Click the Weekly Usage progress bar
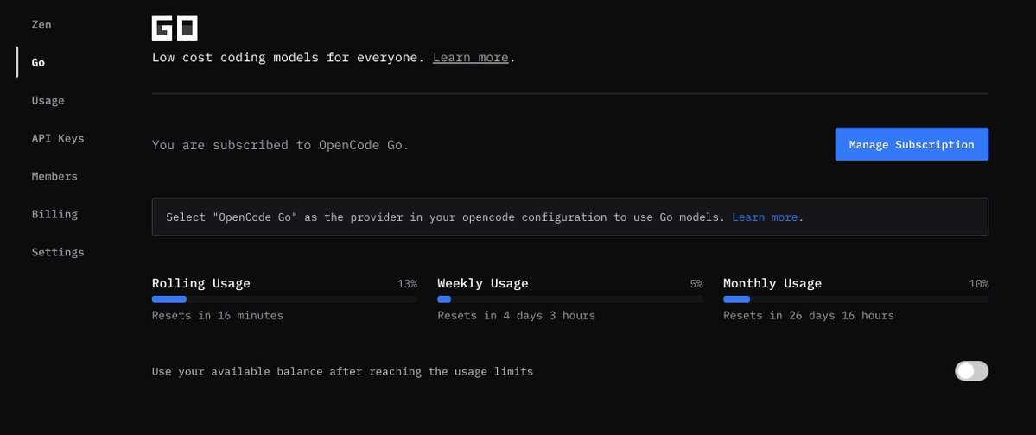The height and width of the screenshot is (435, 1036). click(x=569, y=299)
